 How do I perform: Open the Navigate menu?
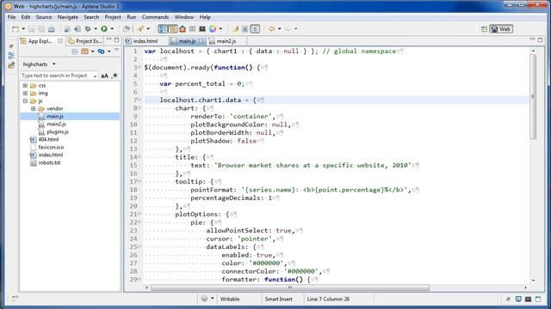tap(68, 17)
